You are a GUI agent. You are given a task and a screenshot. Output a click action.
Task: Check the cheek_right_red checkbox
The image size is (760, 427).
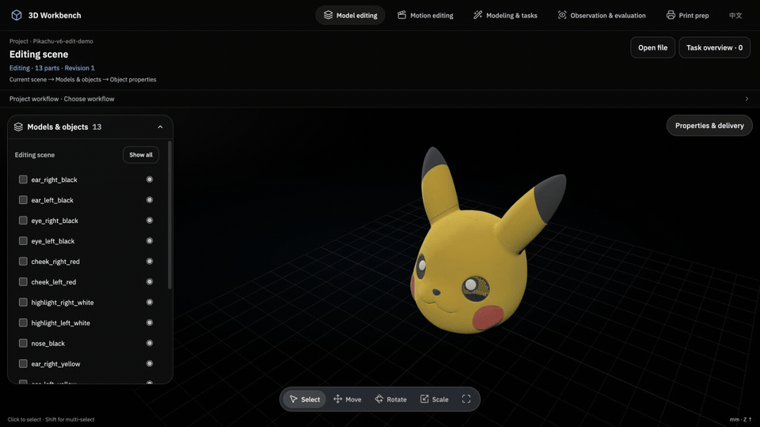tap(23, 262)
